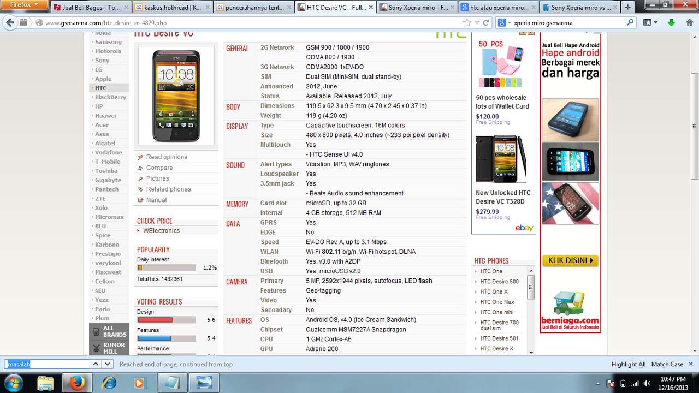The image size is (699, 393).
Task: Click the search magnifier in search box
Action: coord(630,23)
